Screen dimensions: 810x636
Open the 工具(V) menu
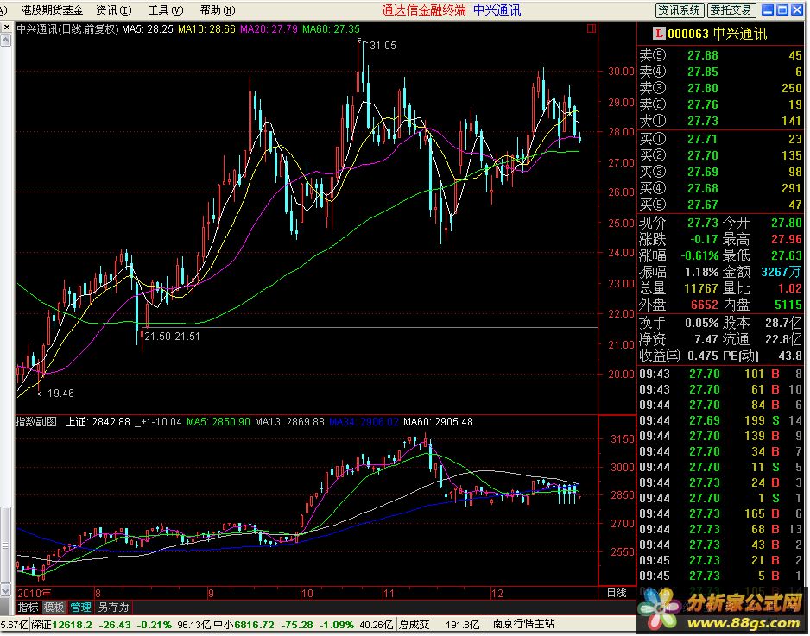[x=166, y=9]
